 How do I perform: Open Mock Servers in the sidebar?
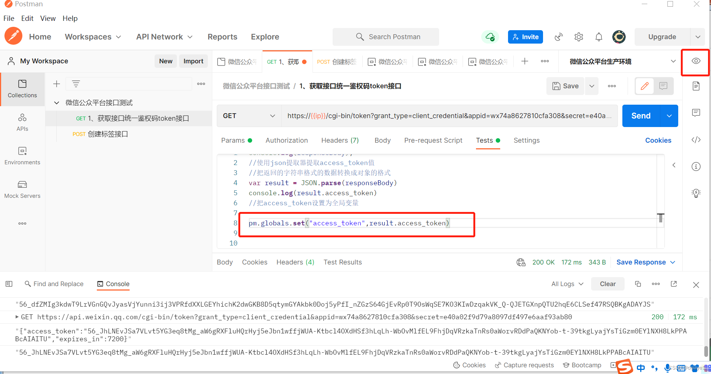point(22,190)
